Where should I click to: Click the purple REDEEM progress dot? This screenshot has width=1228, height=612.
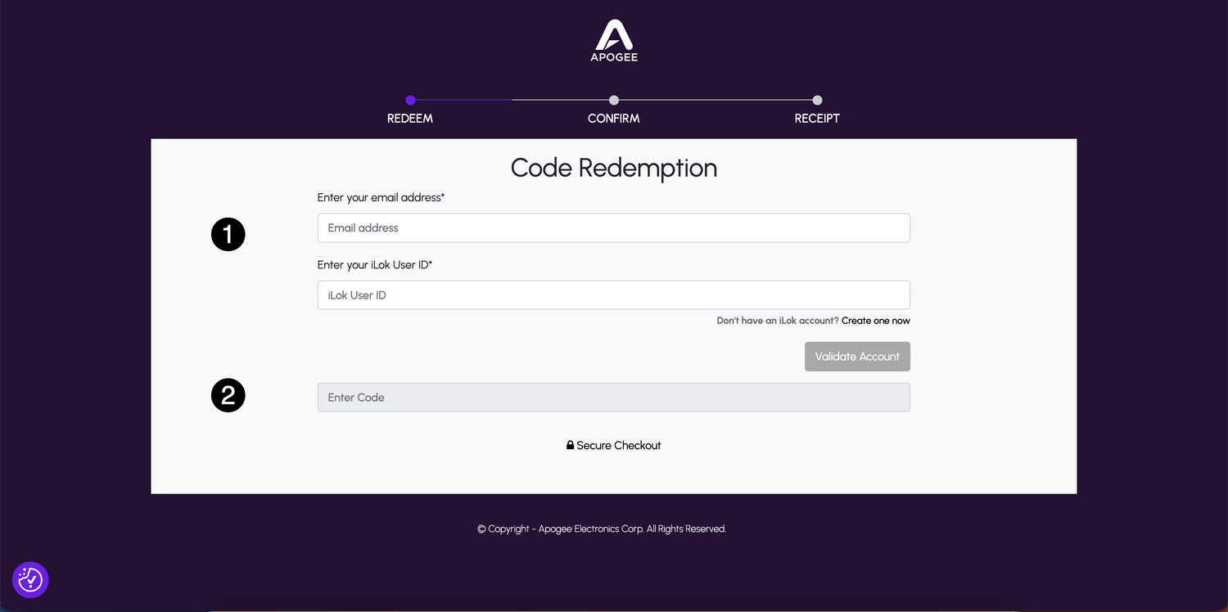point(410,101)
